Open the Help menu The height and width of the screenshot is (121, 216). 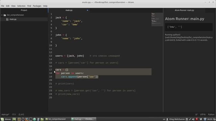45,6
